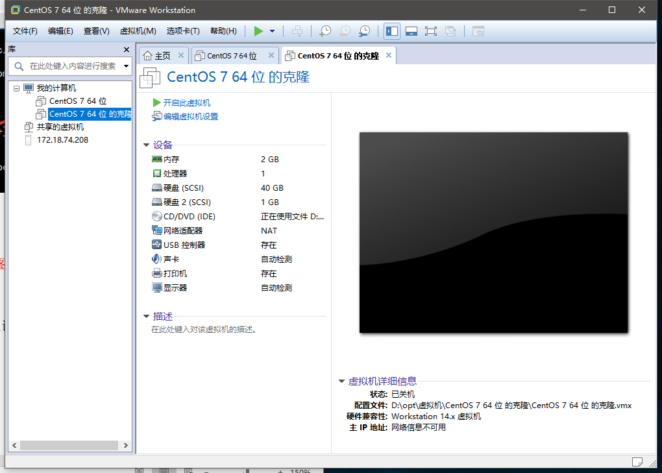The width and height of the screenshot is (662, 473).
Task: Open the 虚拟机(M) menu
Action: (x=138, y=30)
